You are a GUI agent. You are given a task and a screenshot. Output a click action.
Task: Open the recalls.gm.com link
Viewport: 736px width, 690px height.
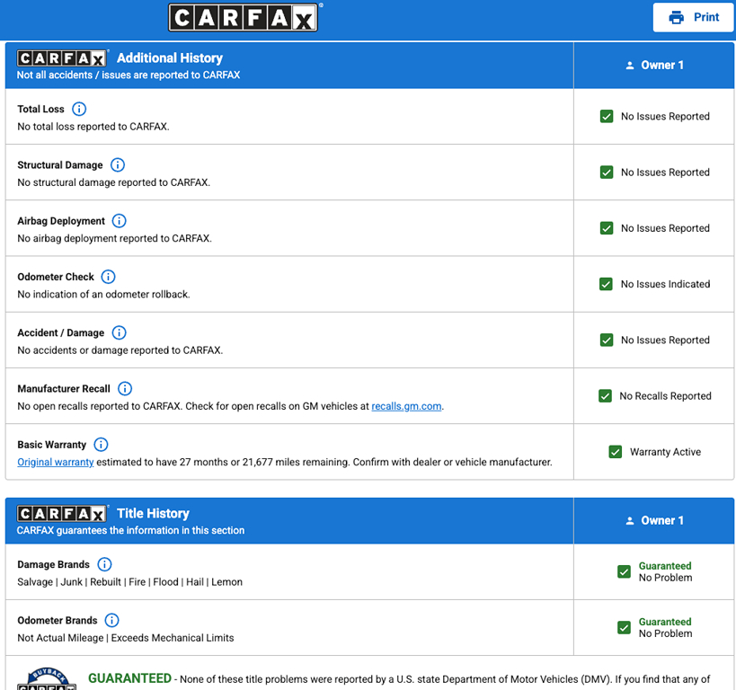coord(406,406)
